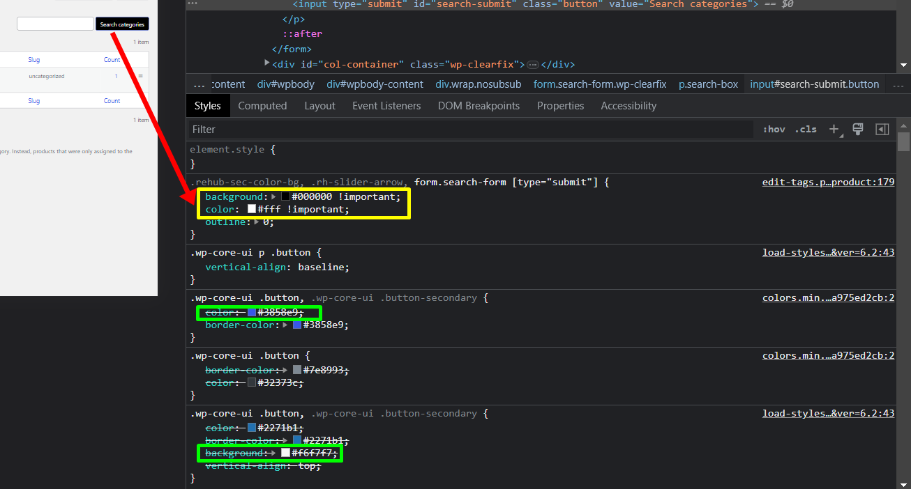Toggle the computed styles sidebar pane icon

(x=882, y=129)
